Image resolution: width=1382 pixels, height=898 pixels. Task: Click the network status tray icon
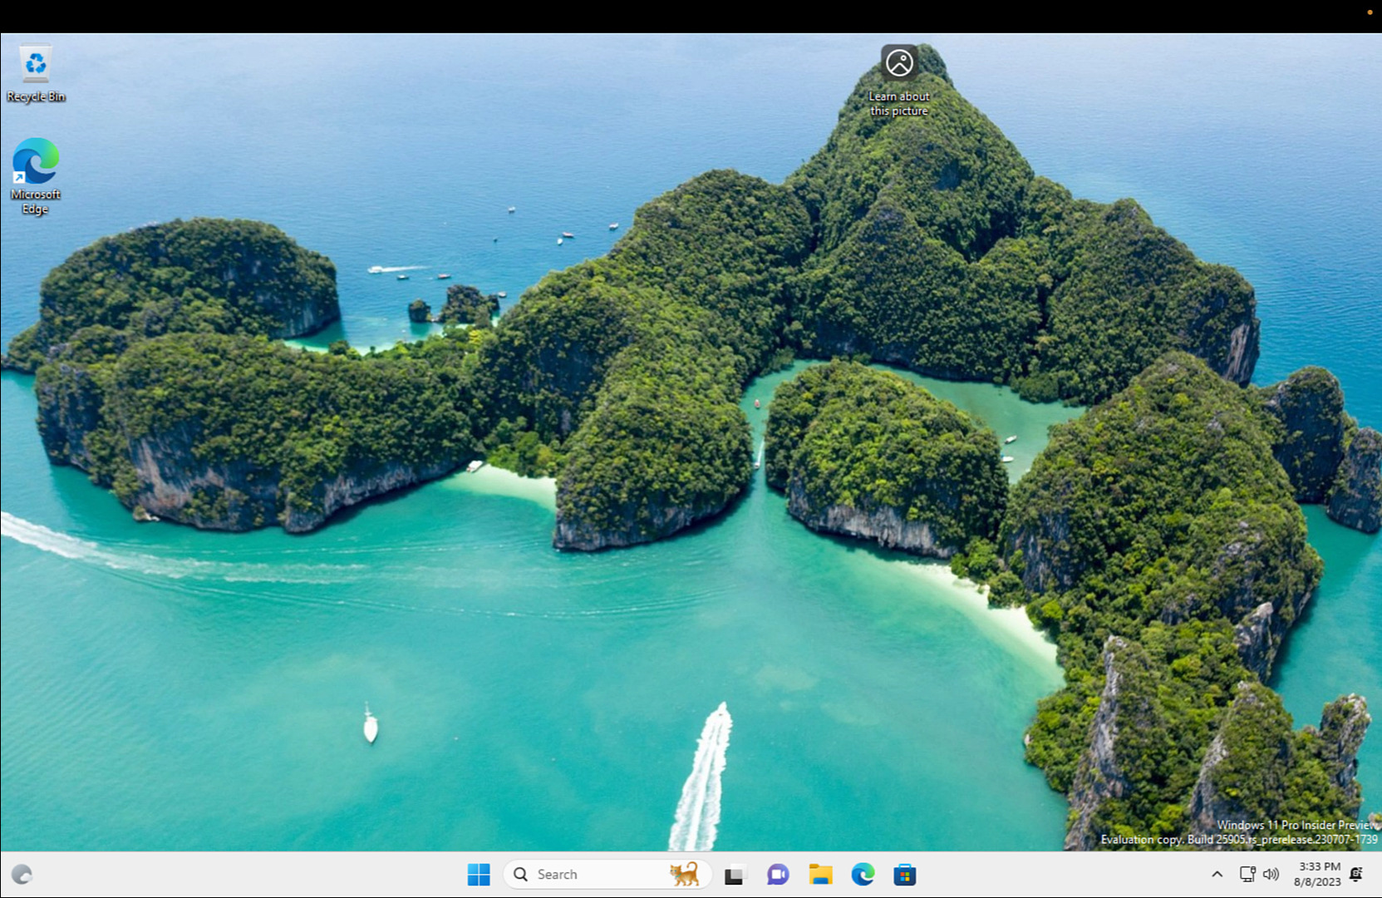[1247, 875]
